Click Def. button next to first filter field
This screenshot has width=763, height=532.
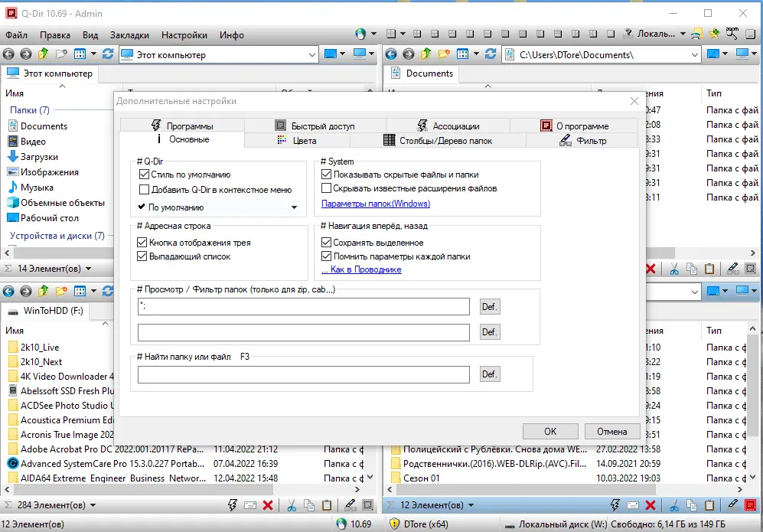point(489,307)
